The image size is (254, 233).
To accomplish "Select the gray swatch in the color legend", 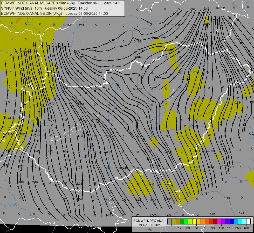I will click(x=169, y=221).
